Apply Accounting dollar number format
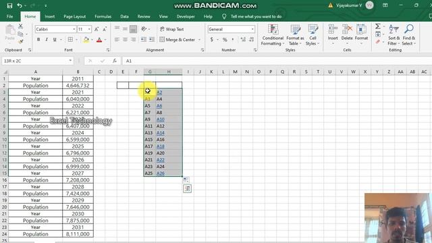 click(x=211, y=40)
